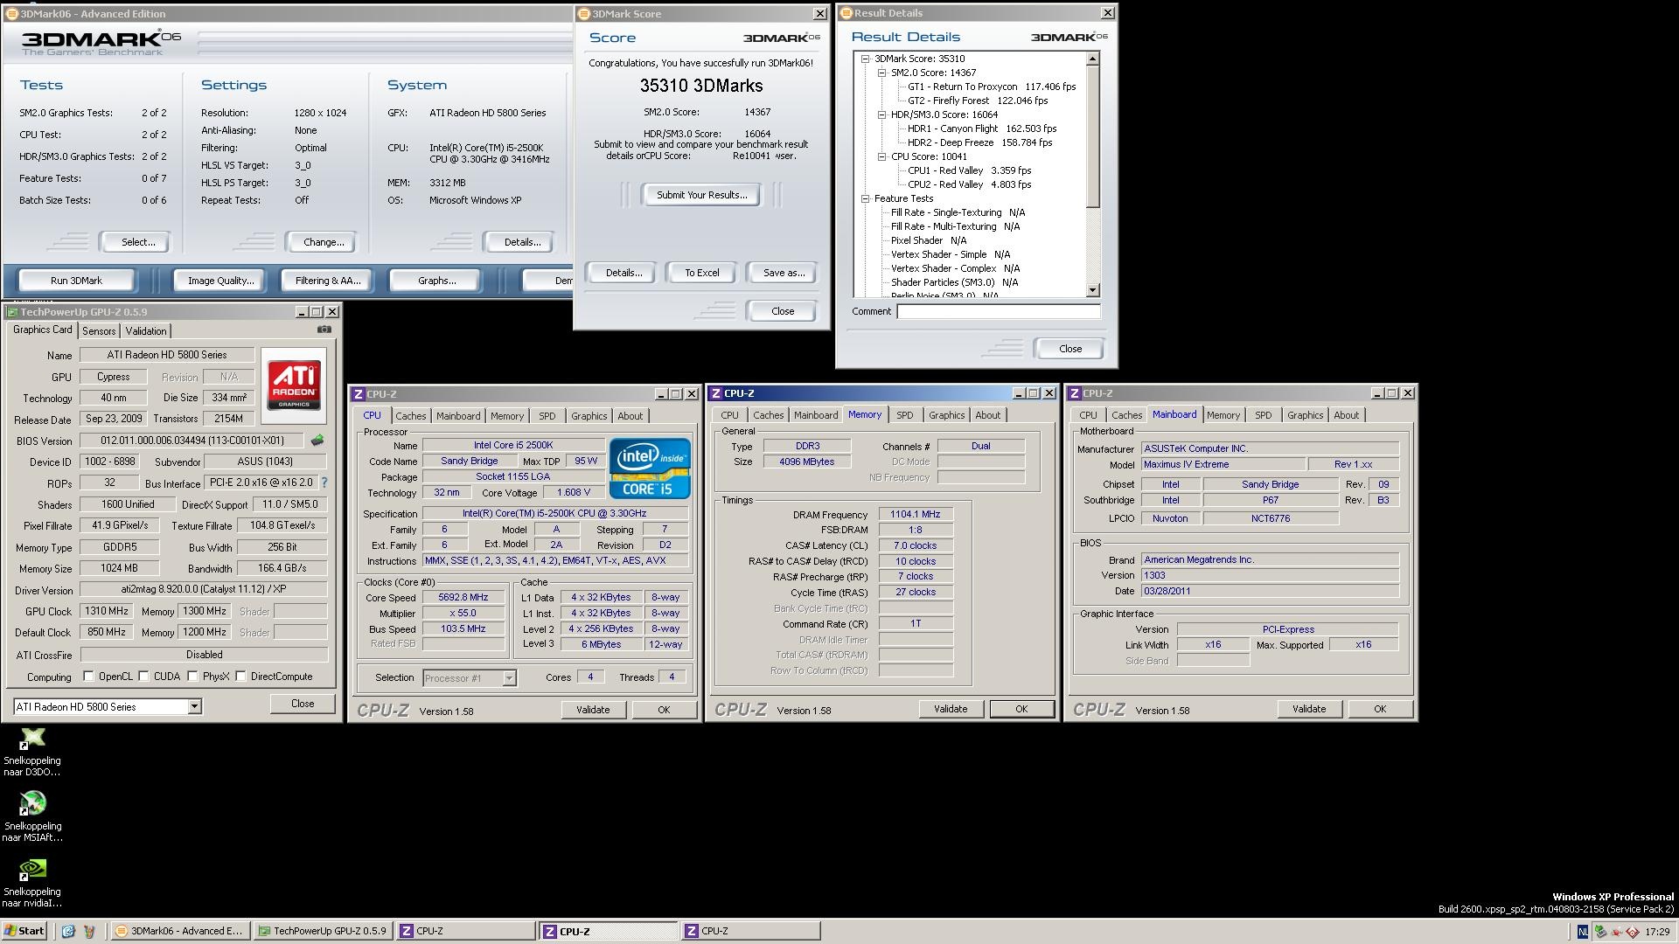Collapse the Feature Tests tree node
This screenshot has height=944, width=1679.
tap(865, 198)
